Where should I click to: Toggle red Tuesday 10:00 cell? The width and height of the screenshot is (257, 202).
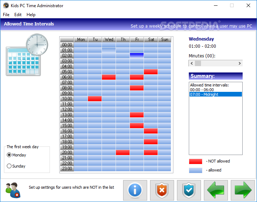(95, 99)
